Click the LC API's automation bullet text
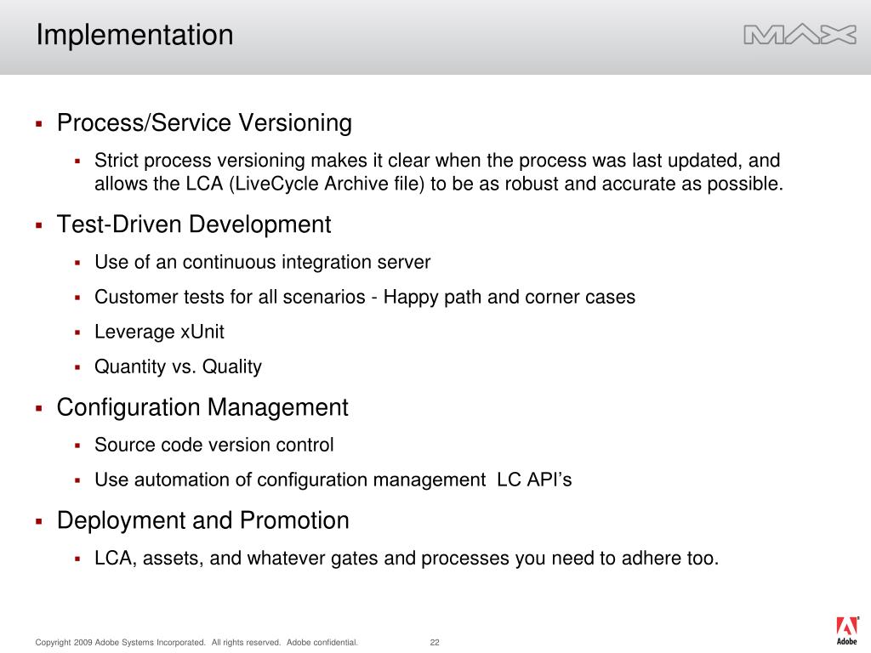The width and height of the screenshot is (871, 653). [333, 480]
